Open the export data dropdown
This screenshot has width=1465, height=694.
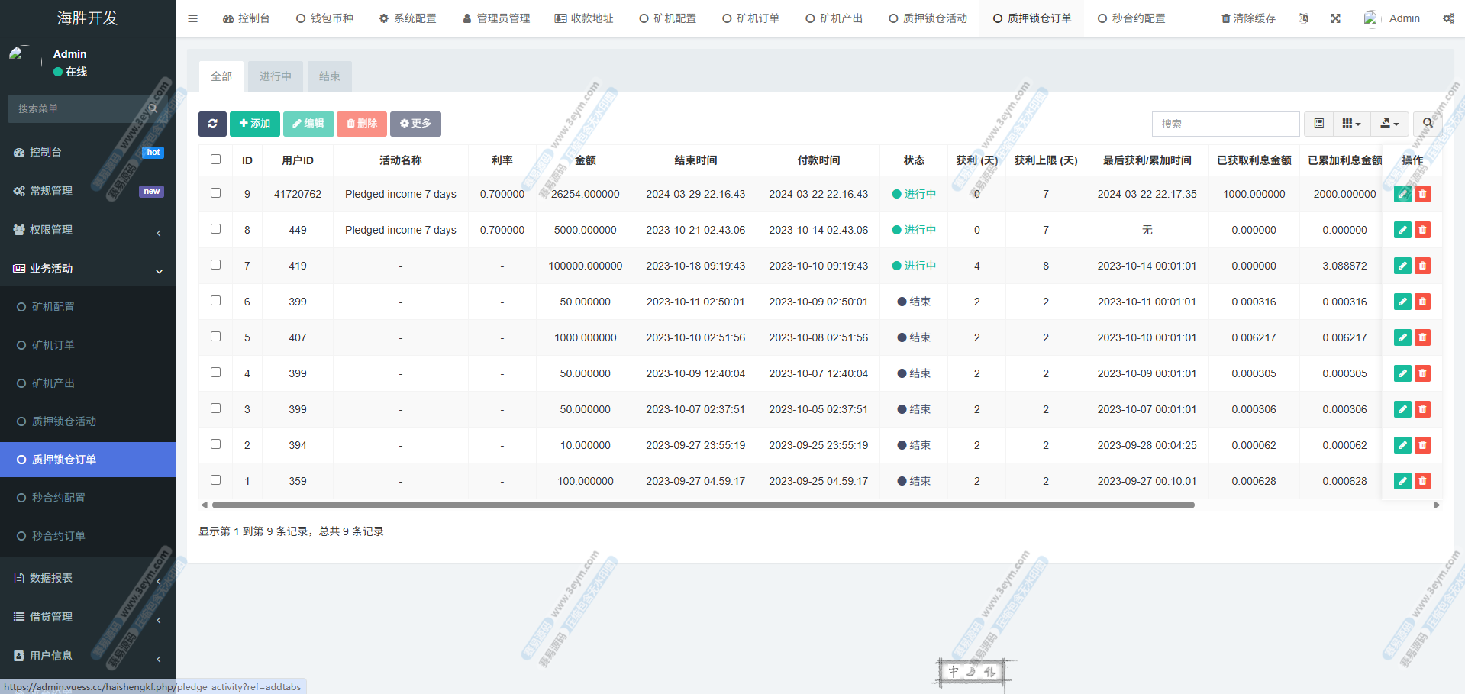[x=1389, y=124]
